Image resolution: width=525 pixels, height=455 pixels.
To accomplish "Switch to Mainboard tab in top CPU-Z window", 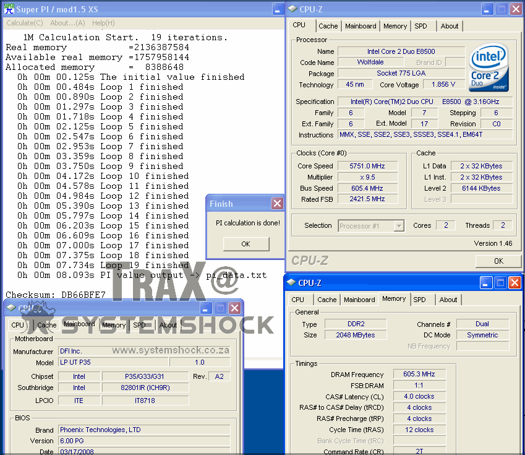I will point(361,26).
